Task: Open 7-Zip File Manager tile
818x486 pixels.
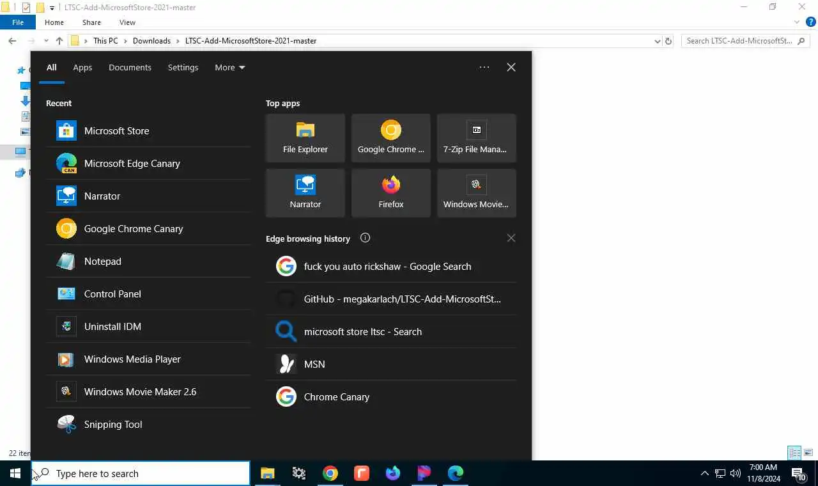Action: coord(476,138)
